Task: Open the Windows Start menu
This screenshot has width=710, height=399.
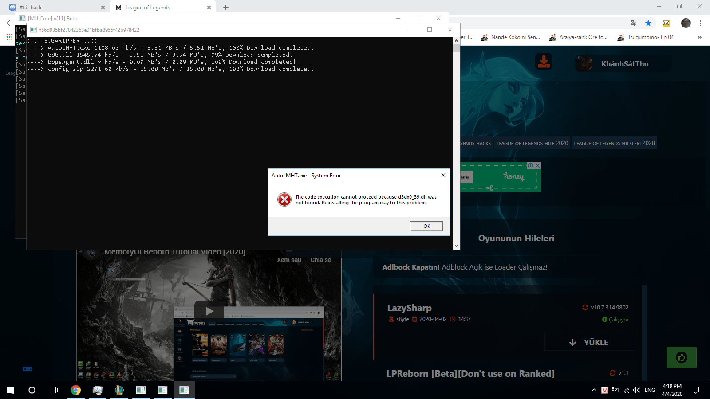Action: [11, 390]
